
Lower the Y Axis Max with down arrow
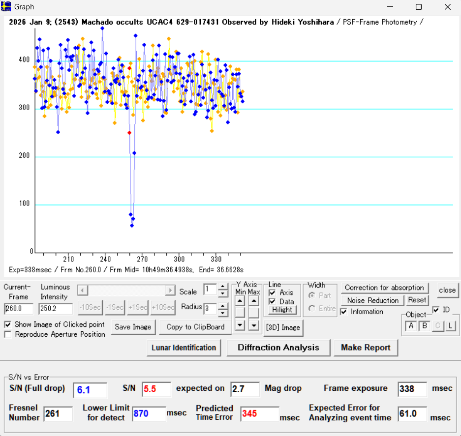[x=253, y=325]
